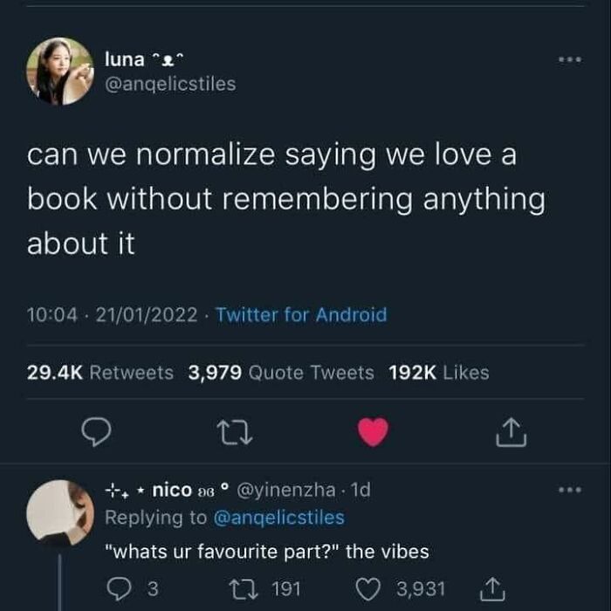Open @anqelicstiles handle under luna

tap(170, 84)
